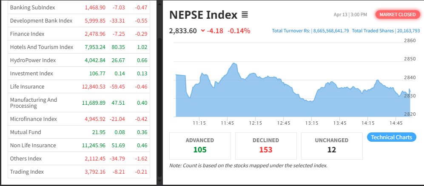
Task: Click the red down-arrow next to -4.18
Action: 202,31
